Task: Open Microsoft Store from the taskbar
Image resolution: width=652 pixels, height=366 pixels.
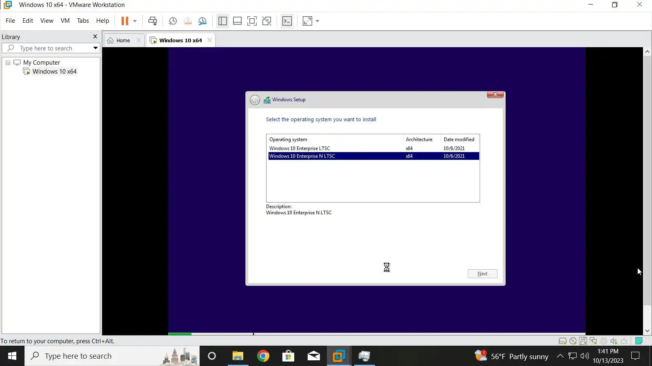Action: click(x=288, y=356)
